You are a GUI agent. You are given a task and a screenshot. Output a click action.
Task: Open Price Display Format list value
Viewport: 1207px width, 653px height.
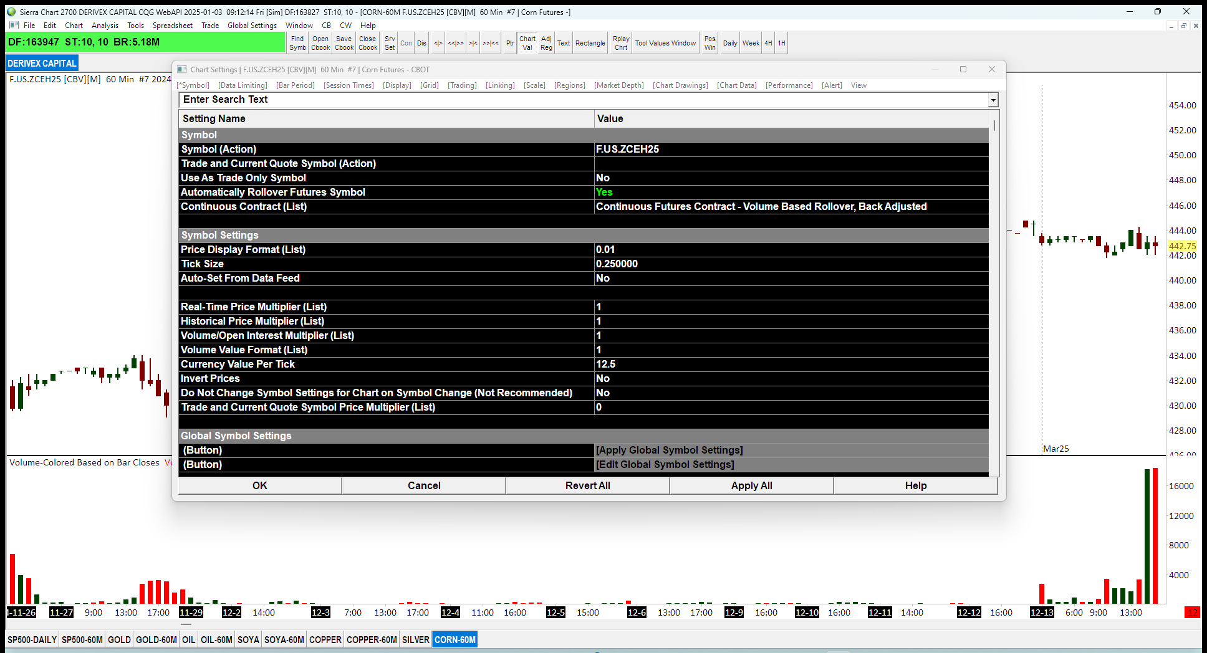tap(791, 250)
